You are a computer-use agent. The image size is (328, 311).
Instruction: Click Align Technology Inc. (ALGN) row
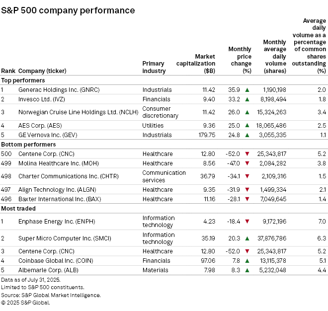click(x=57, y=190)
